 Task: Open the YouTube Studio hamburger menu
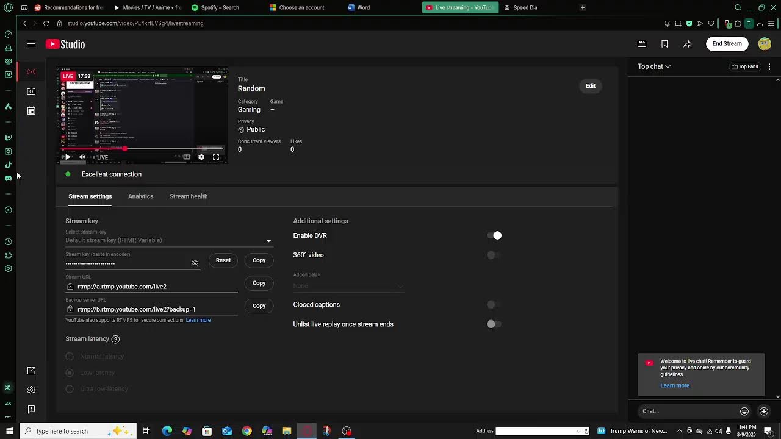(x=31, y=44)
